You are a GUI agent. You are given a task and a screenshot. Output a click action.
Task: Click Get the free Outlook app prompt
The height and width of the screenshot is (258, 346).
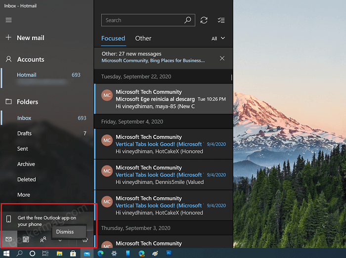point(47,221)
